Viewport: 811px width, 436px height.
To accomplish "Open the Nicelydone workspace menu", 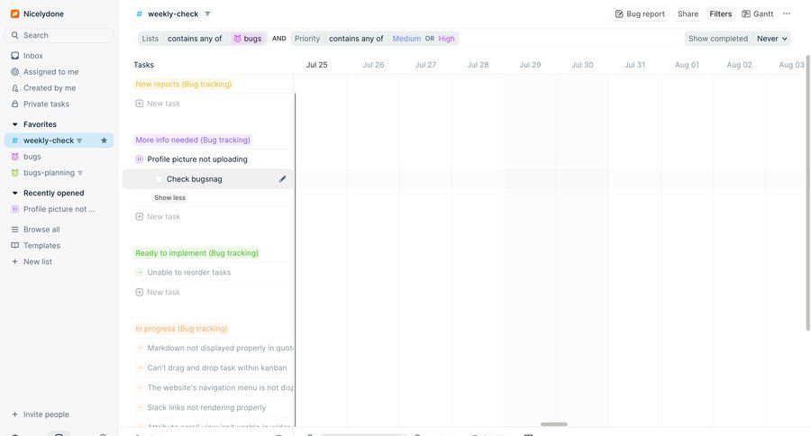I will (43, 14).
